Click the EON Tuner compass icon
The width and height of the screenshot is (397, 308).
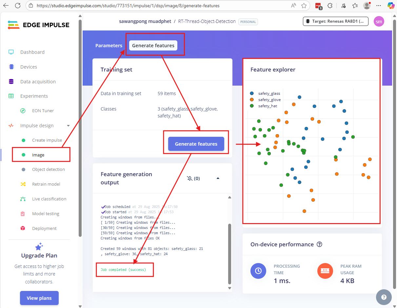click(23, 111)
